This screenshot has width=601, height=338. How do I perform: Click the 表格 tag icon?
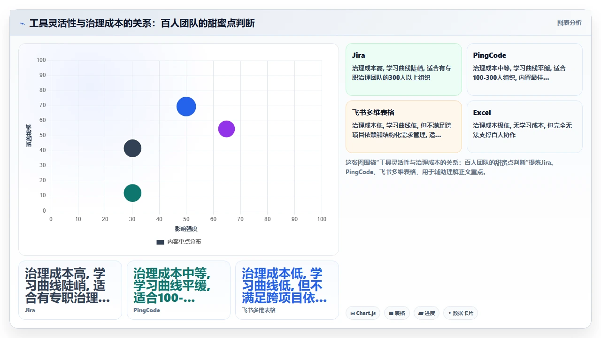point(391,313)
